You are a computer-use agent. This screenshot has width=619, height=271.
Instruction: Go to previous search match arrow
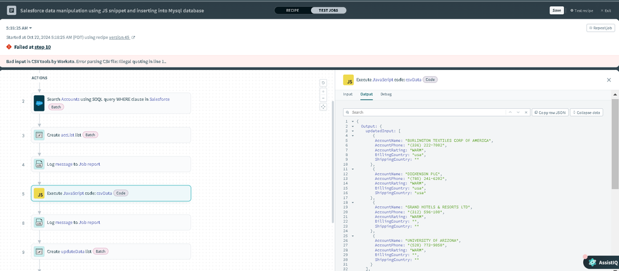(510, 113)
